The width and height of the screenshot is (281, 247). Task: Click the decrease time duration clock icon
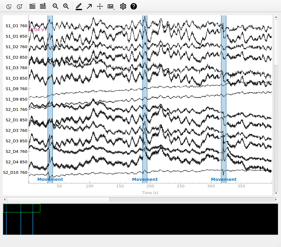click(x=9, y=6)
